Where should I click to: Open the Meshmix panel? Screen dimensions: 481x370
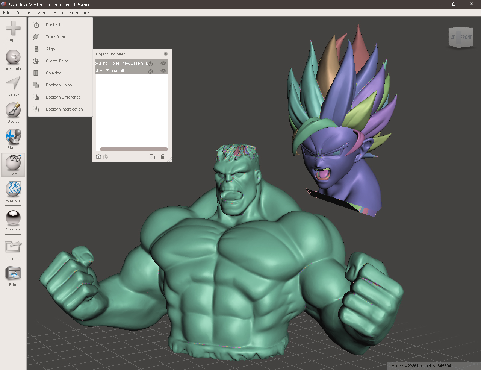(13, 60)
